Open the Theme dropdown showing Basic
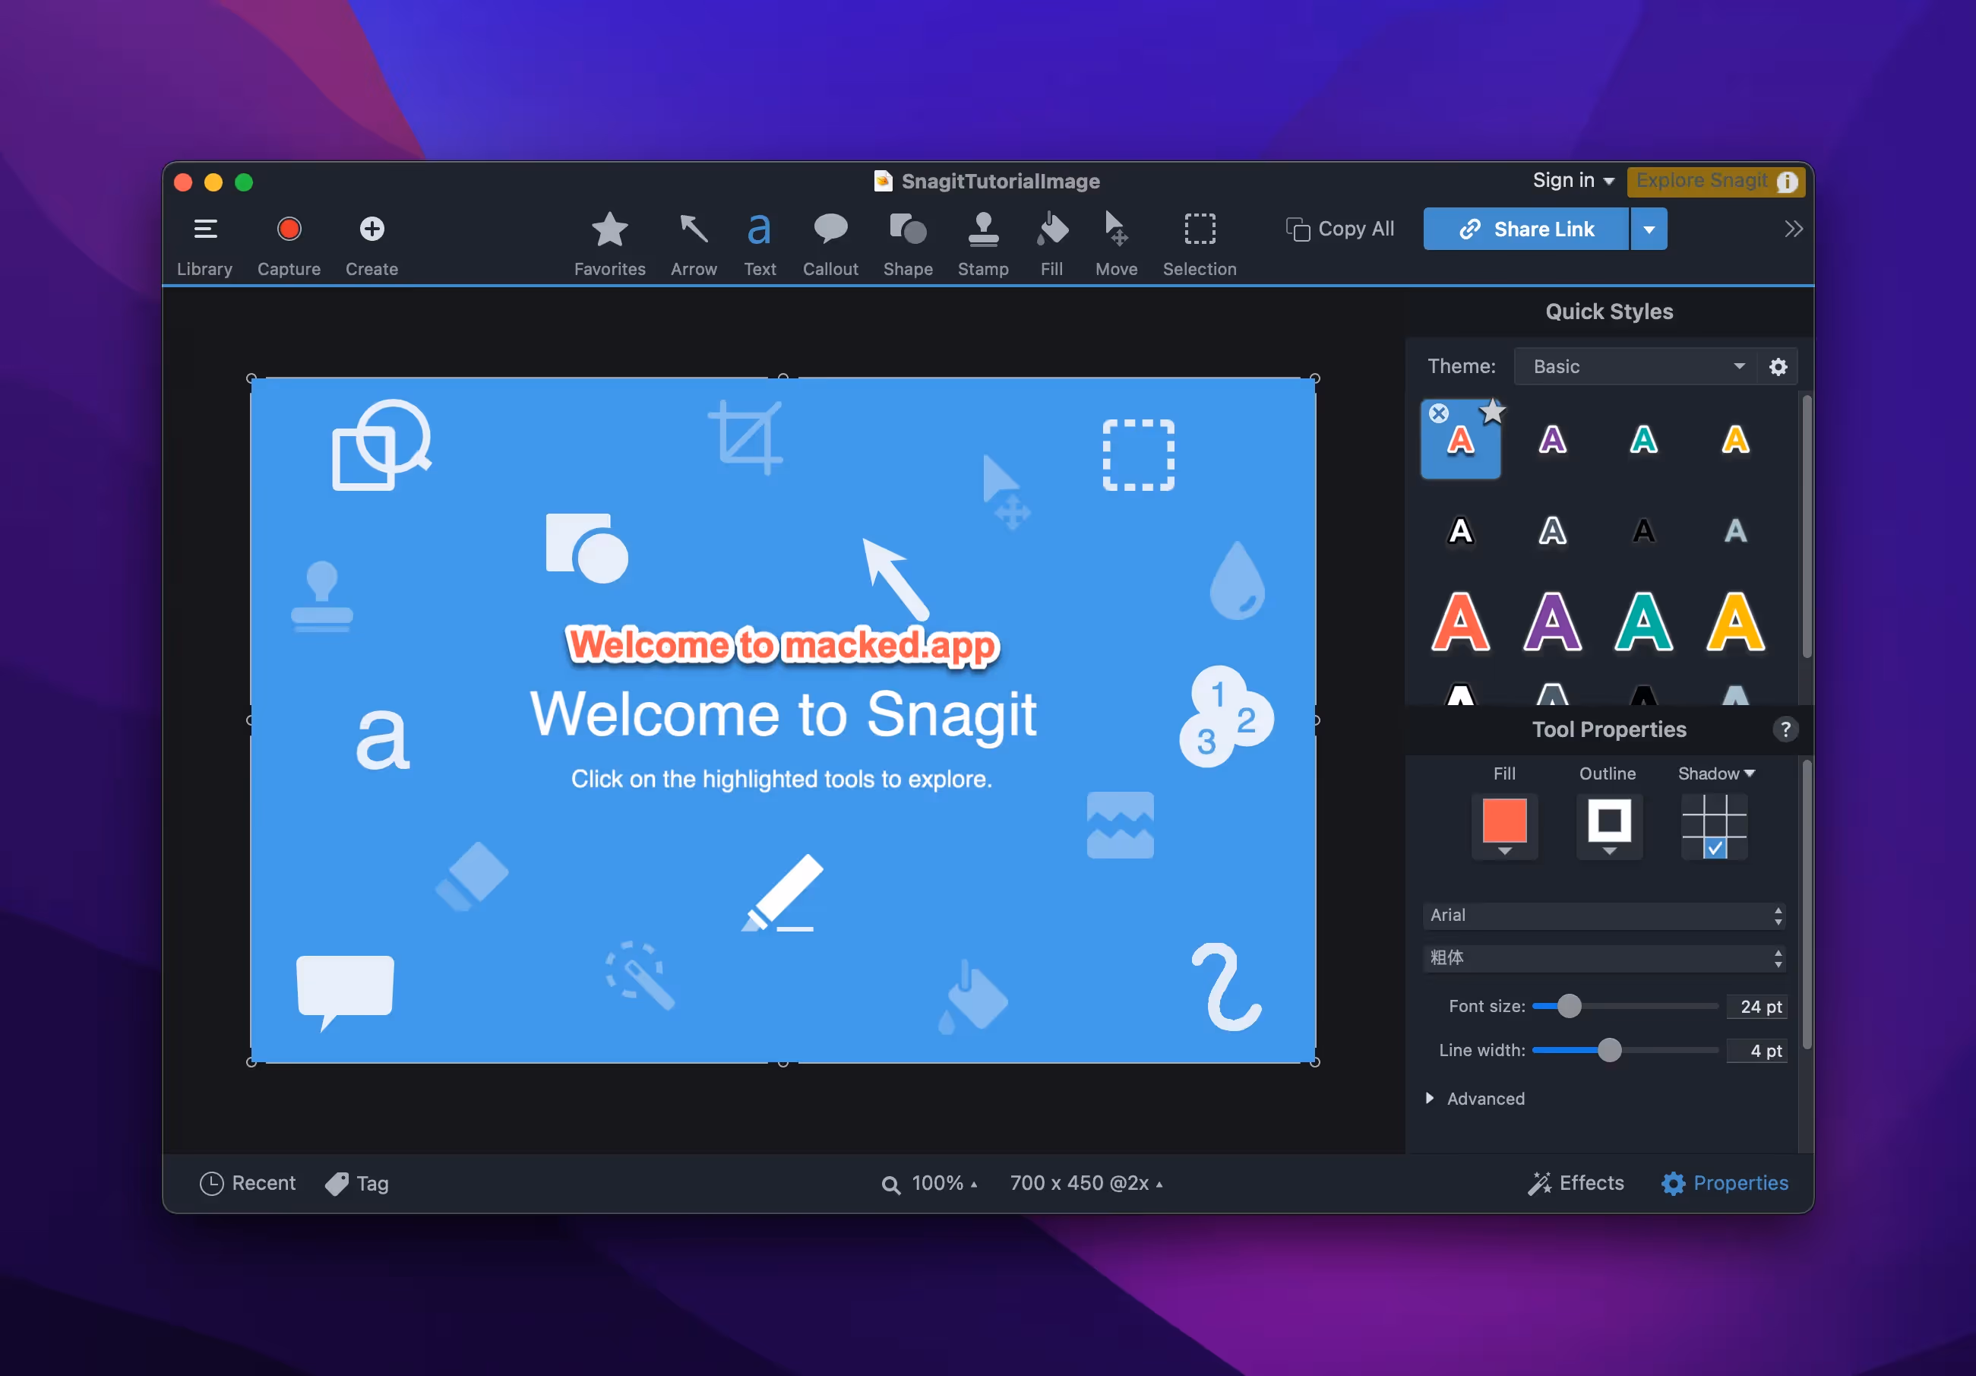 pyautogui.click(x=1638, y=365)
